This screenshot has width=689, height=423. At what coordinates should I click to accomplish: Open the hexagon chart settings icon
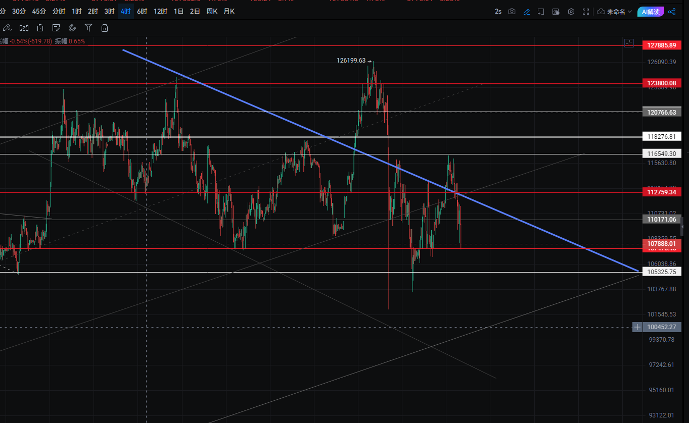point(571,12)
